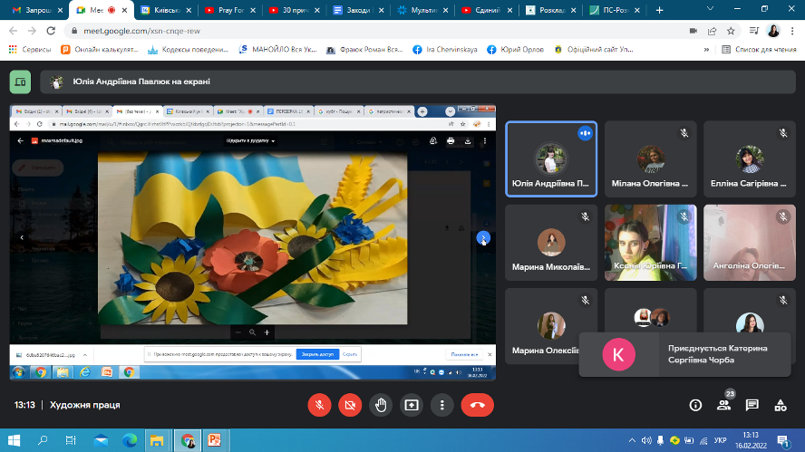Open the Activities panel icon
805x452 pixels.
tap(780, 405)
